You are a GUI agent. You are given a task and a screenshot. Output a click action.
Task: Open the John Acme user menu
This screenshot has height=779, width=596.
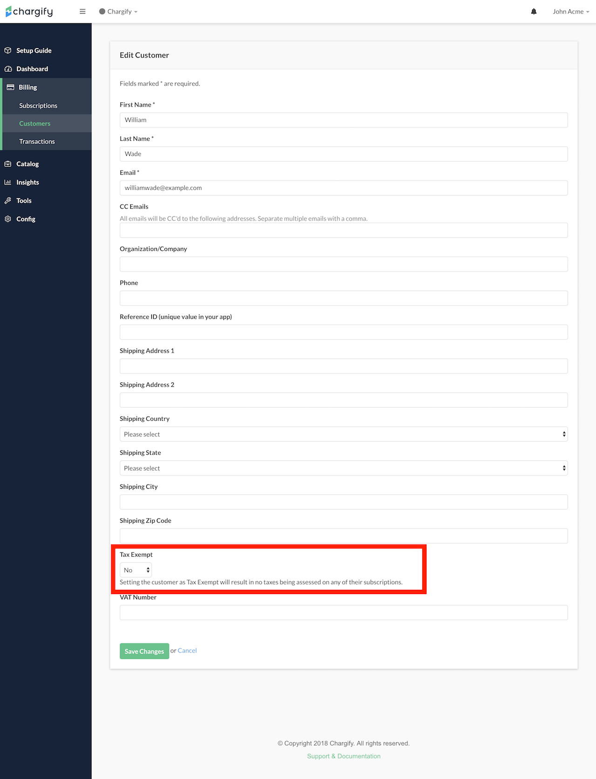point(570,12)
